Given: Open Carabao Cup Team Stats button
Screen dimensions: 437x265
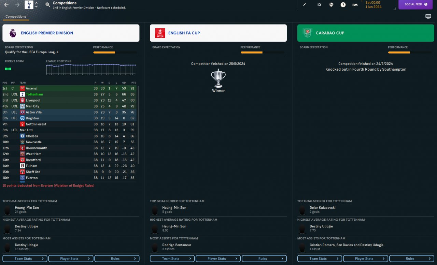Looking at the screenshot, I should click(320, 259).
